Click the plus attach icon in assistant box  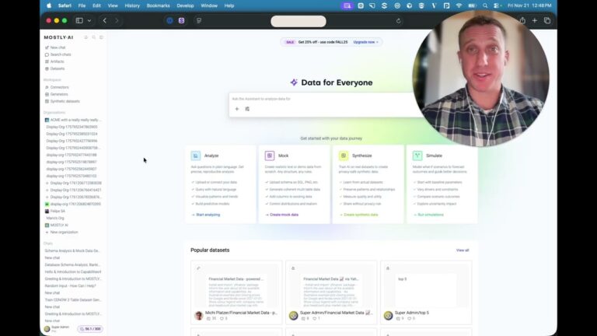click(x=237, y=109)
